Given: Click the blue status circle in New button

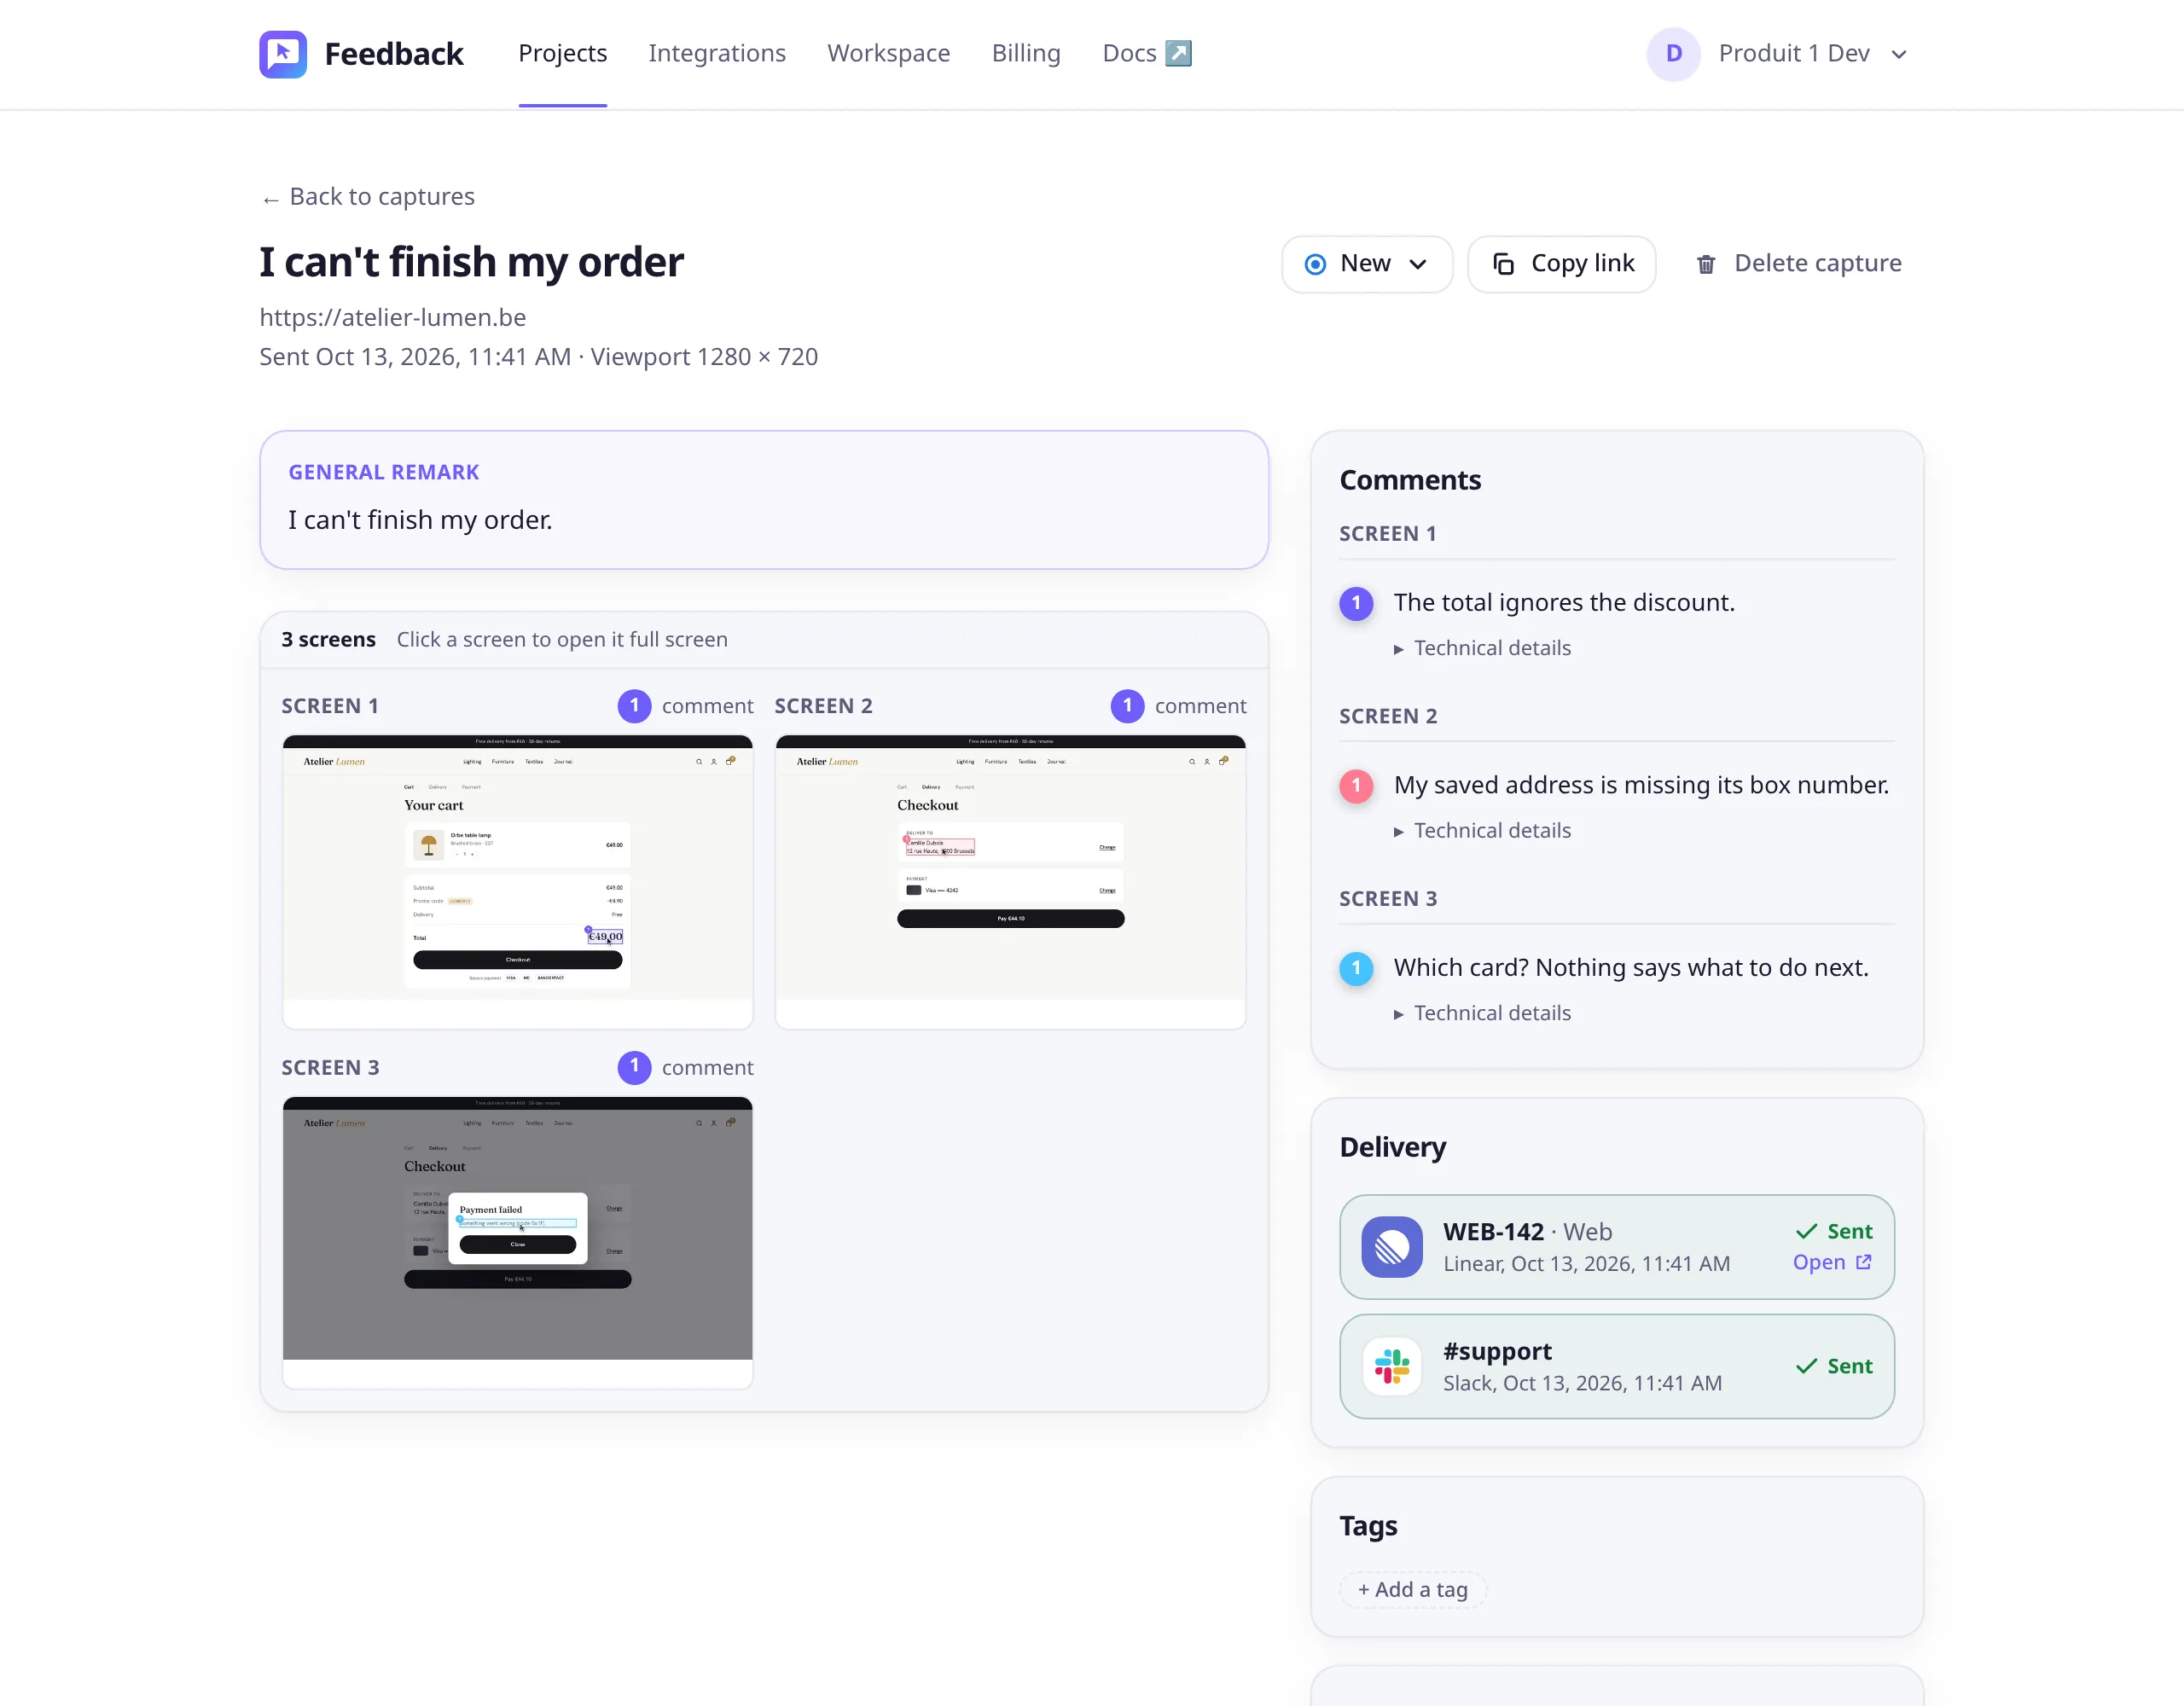Looking at the screenshot, I should coord(1315,264).
